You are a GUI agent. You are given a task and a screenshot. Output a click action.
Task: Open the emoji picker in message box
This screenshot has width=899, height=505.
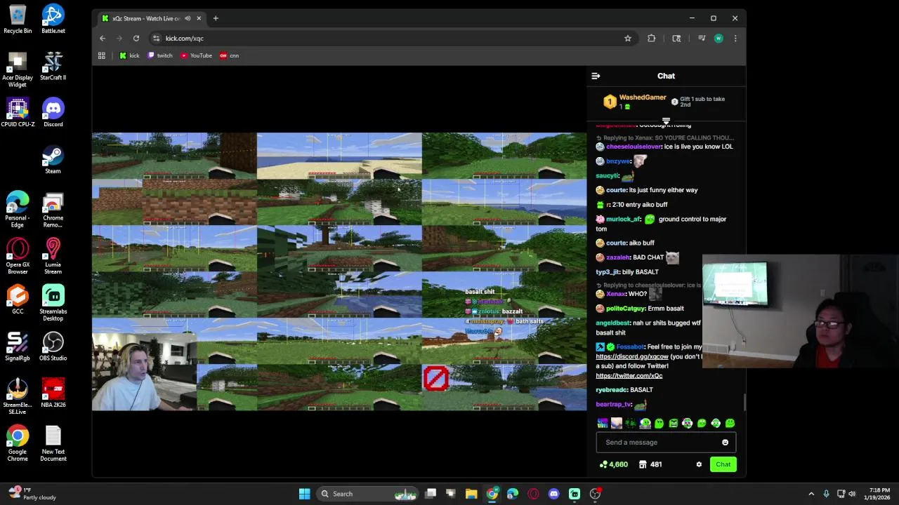click(x=725, y=443)
